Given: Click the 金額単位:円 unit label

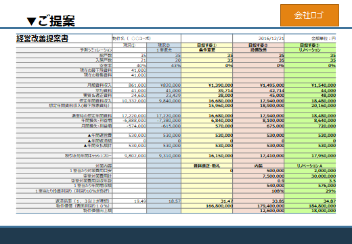Looking at the screenshot, I should (324, 39).
